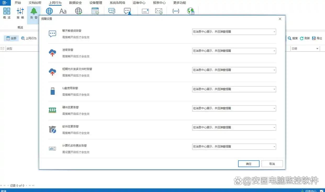Click the Aa text ribbon icon
This screenshot has width=325, height=192.
(63, 11)
